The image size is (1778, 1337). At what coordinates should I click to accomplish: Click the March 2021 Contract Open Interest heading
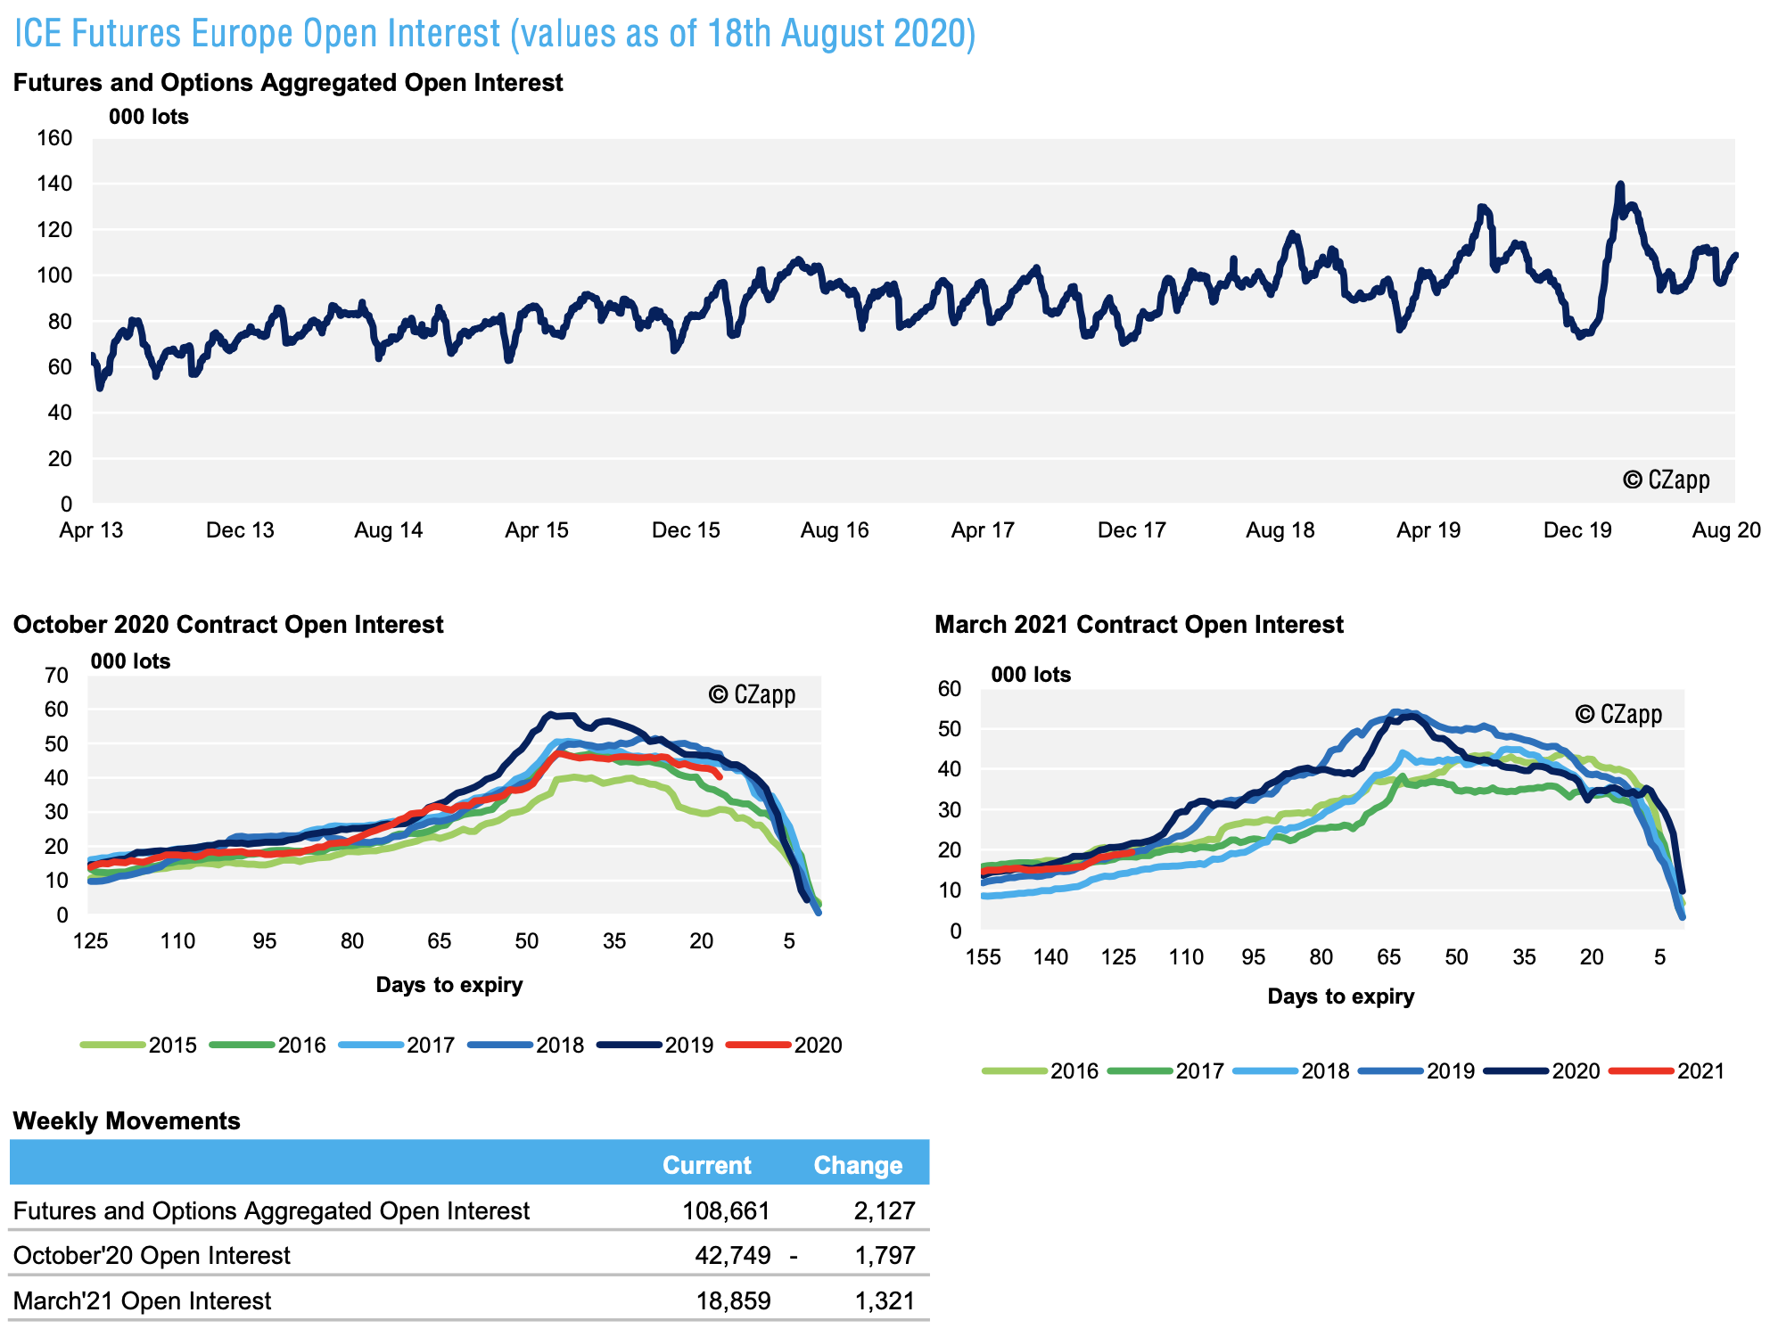pyautogui.click(x=1139, y=624)
